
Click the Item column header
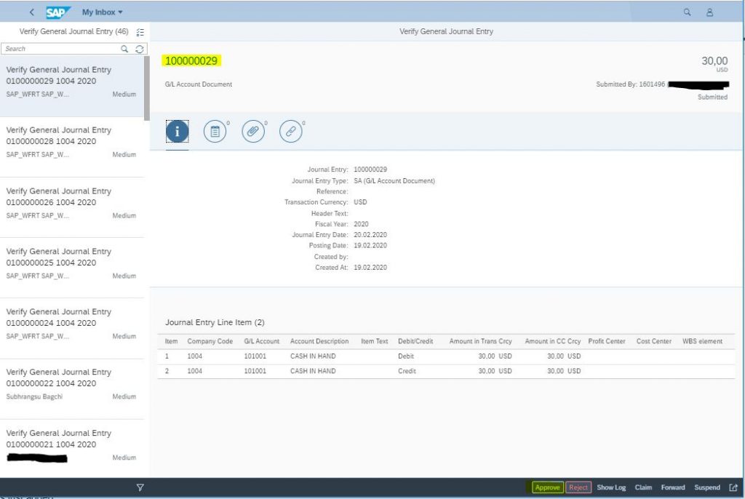pyautogui.click(x=171, y=341)
